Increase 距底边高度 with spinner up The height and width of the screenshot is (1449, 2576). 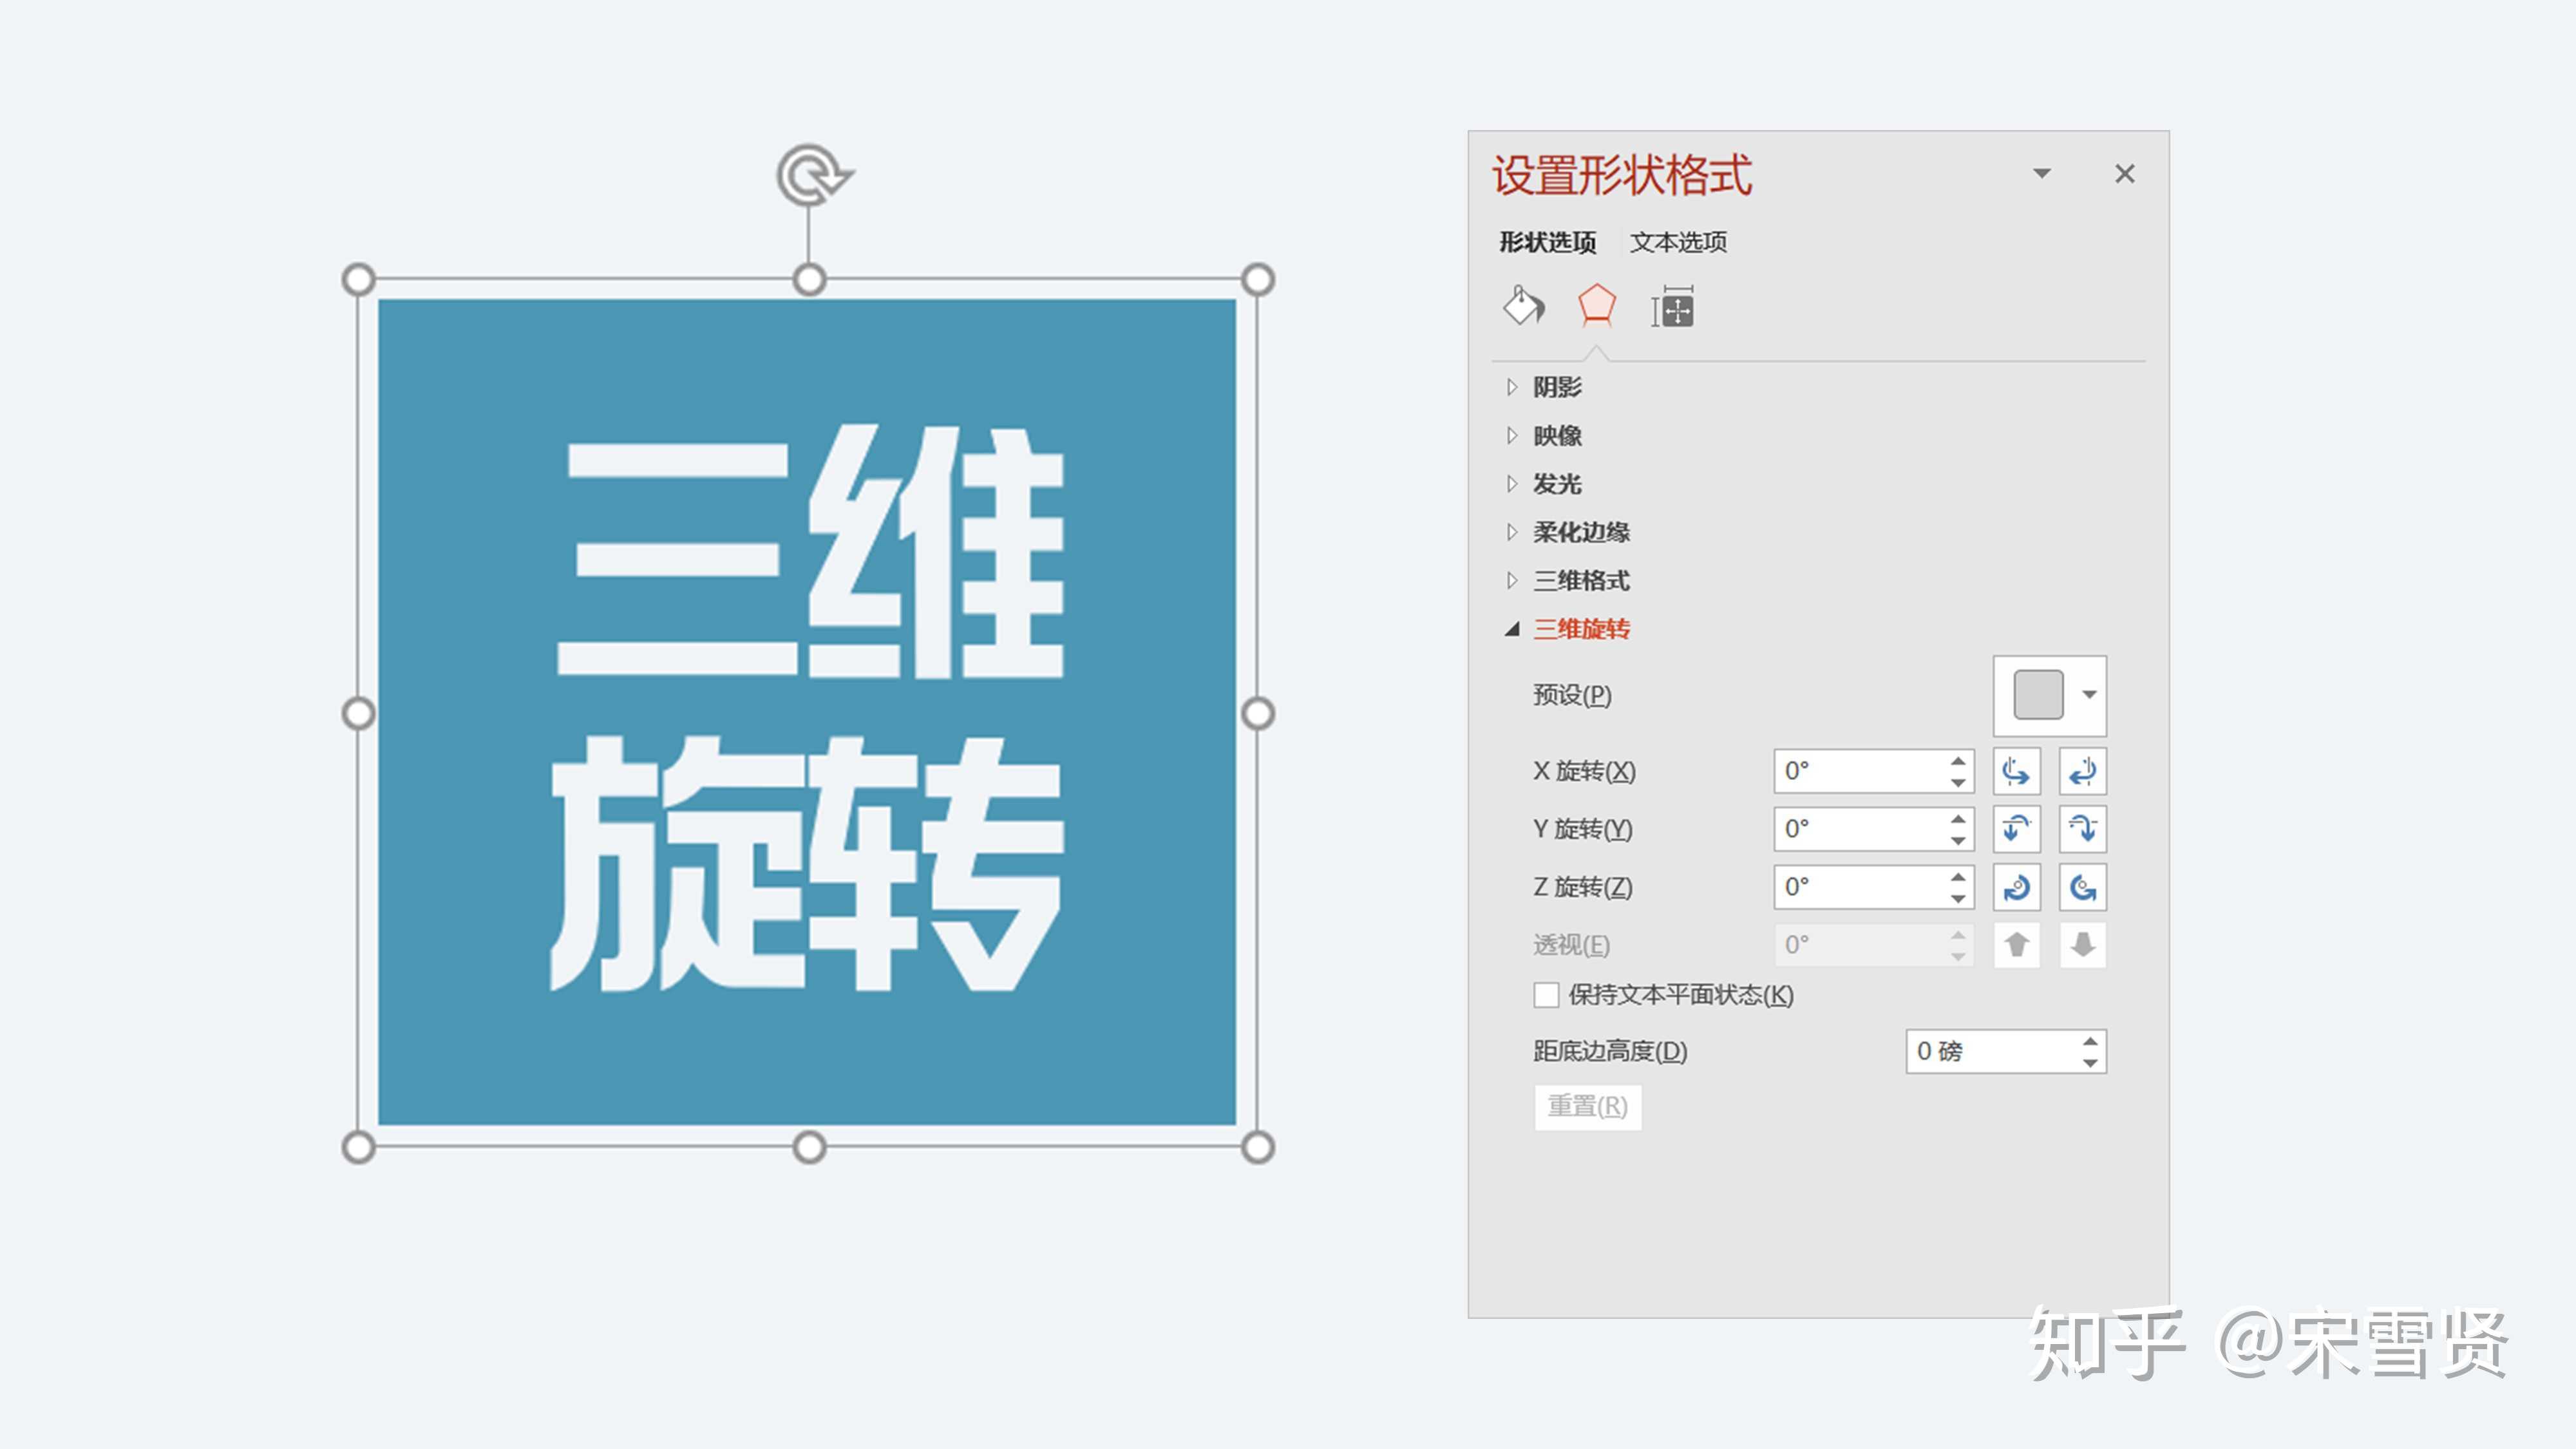click(x=2090, y=1041)
